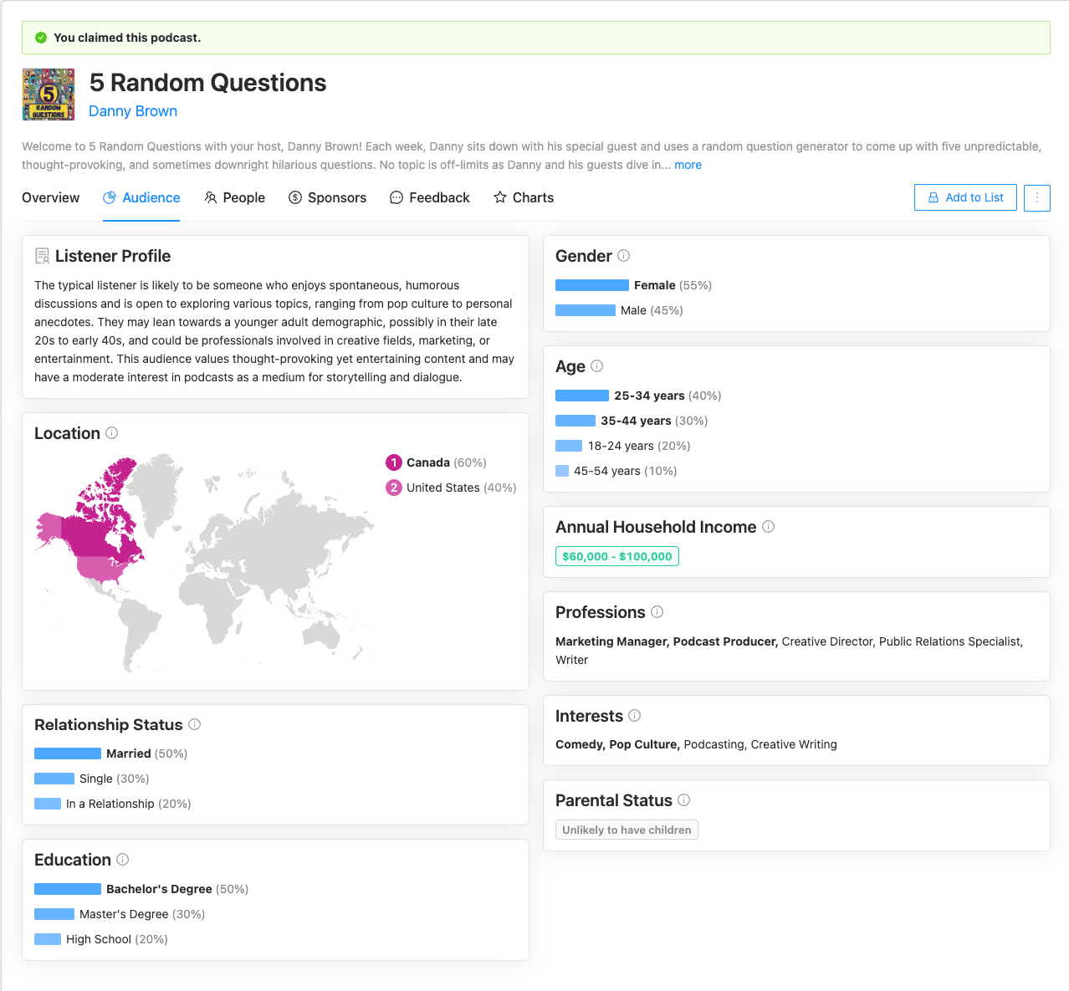Screen dimensions: 1069x991
Task: Click Comedy interest text
Action: 579,744
